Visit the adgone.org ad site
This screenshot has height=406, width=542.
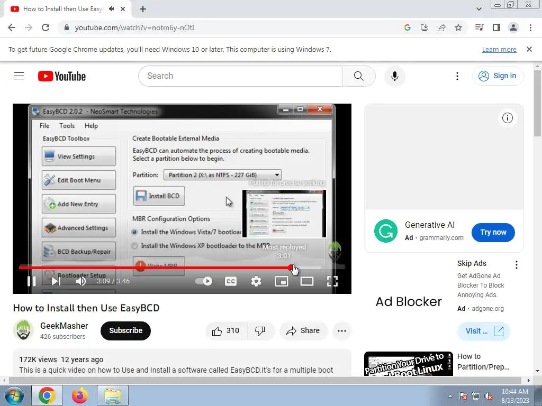[484, 331]
